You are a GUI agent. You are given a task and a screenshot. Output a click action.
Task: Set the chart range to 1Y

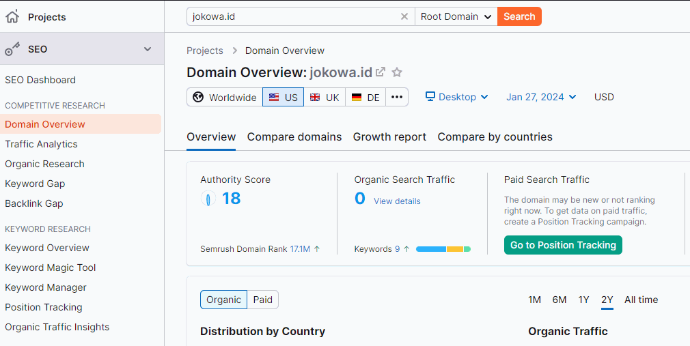point(583,300)
